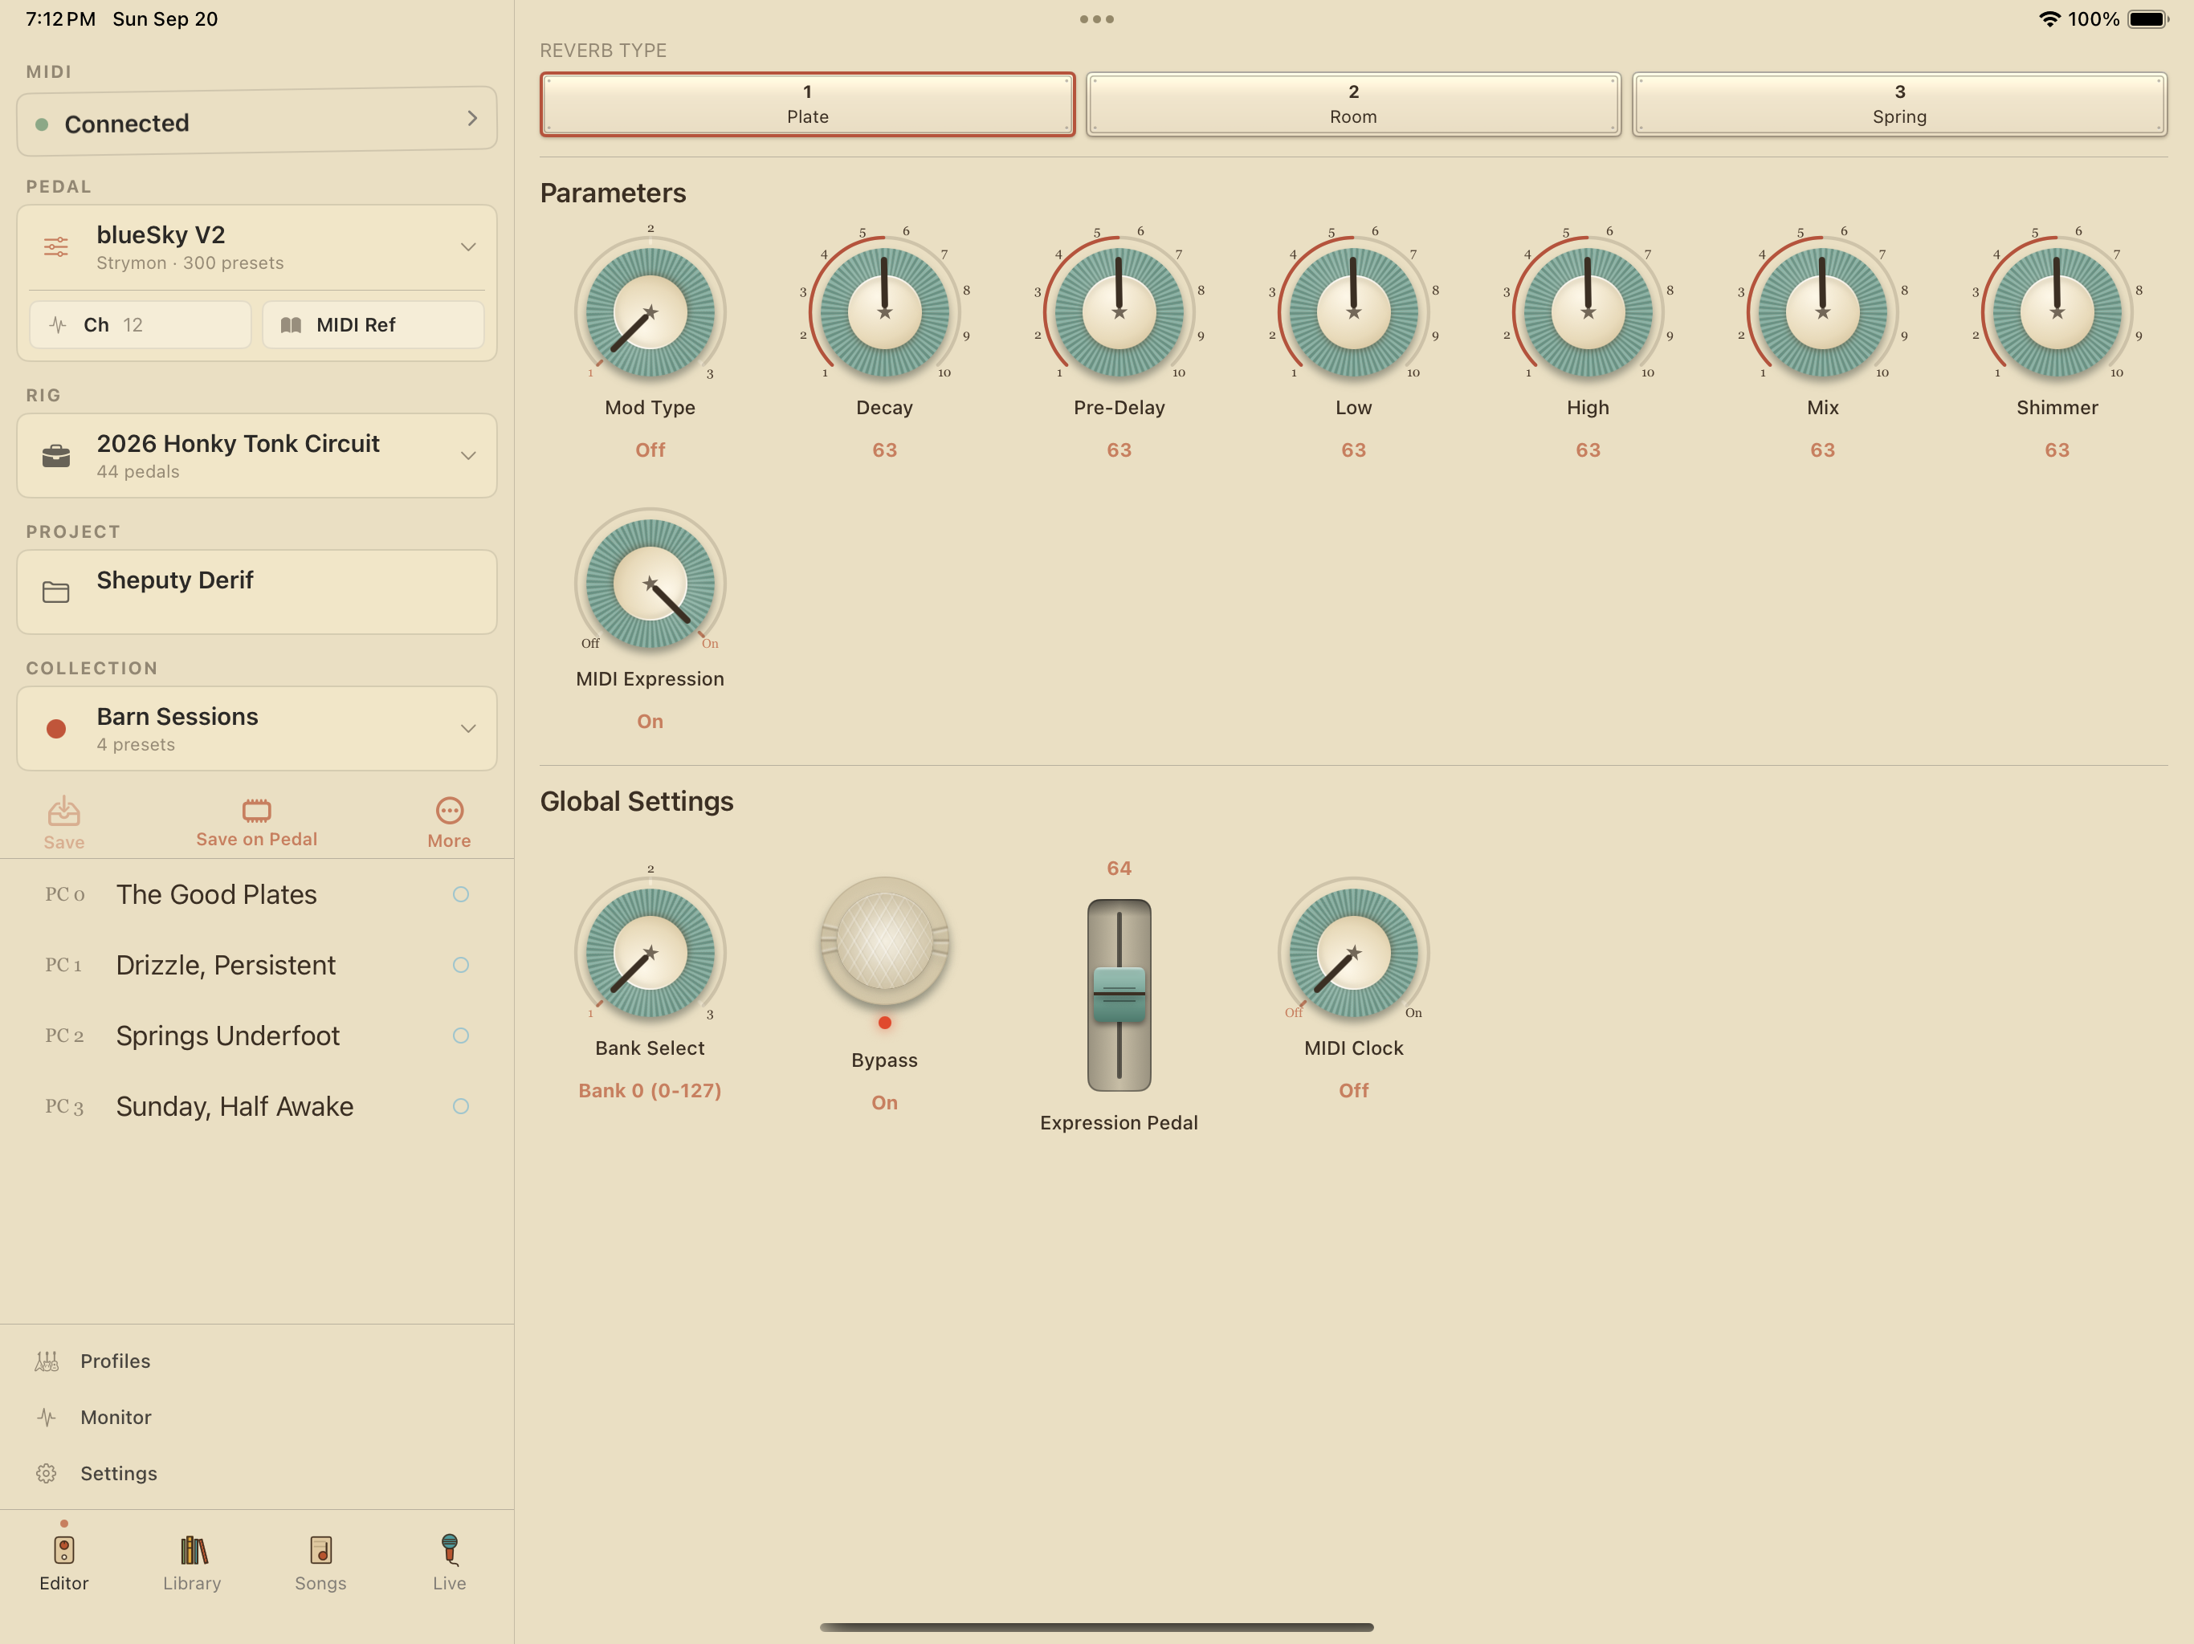2194x1644 pixels.
Task: Select circle for Drizzle, Persistent preset
Action: click(x=461, y=965)
